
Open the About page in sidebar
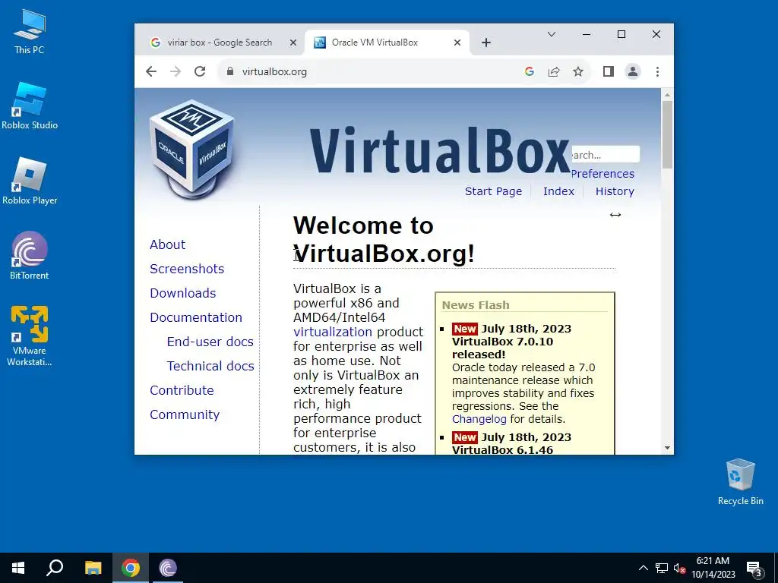click(x=167, y=244)
